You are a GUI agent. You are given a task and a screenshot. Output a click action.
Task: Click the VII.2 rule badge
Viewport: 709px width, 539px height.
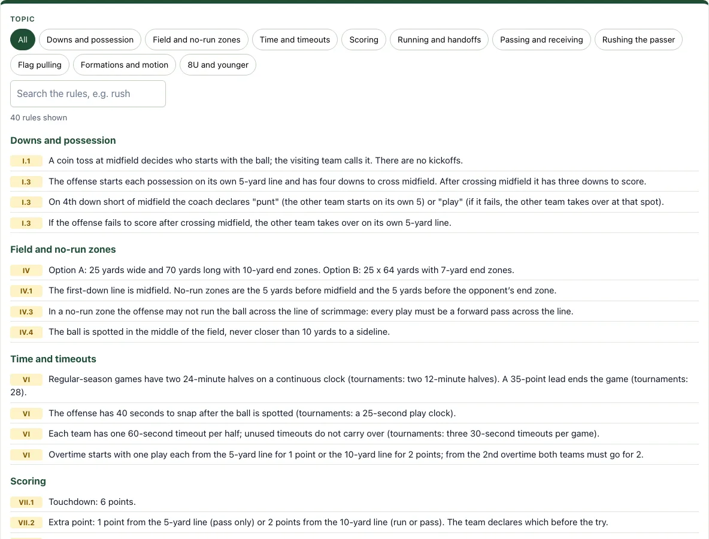[26, 523]
